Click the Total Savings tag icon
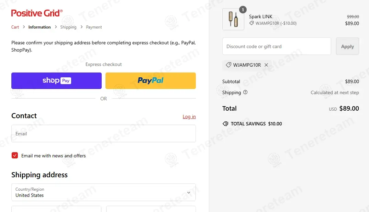The height and width of the screenshot is (212, 369). [x=225, y=124]
